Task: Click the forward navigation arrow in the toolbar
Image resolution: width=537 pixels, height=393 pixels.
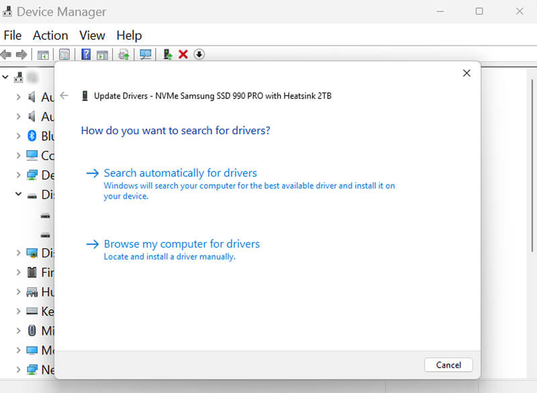Action: point(23,54)
